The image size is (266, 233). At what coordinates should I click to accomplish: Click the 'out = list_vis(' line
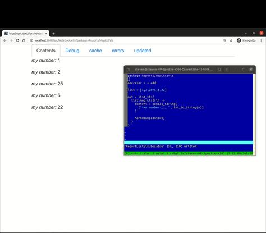[141, 97]
